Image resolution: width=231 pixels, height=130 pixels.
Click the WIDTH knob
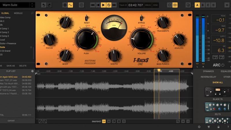tap(114, 55)
